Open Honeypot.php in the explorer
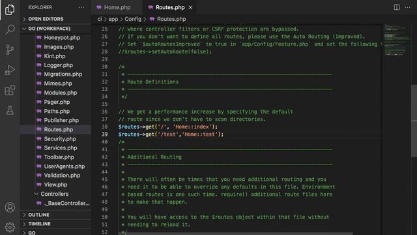Viewport: 417px width, 235px height. pos(62,38)
